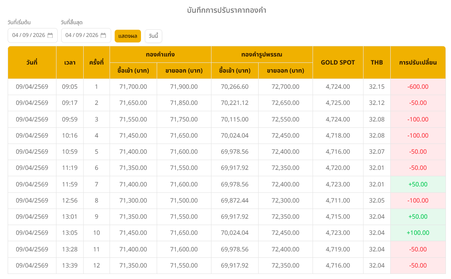Click the -600.00 change cell

[417, 87]
